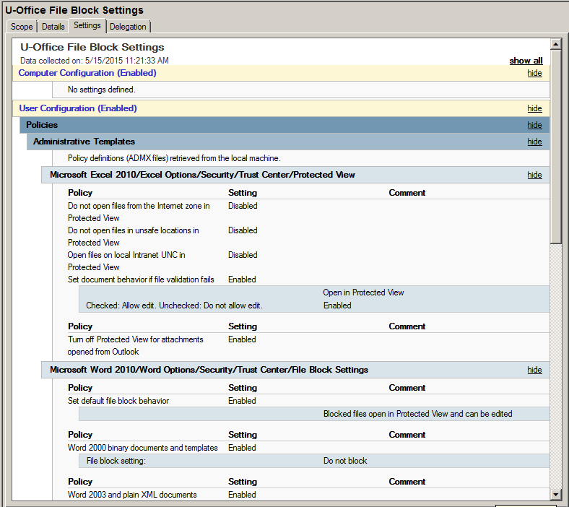Collapse the Administrative Templates header bar
The width and height of the screenshot is (569, 507).
288,142
